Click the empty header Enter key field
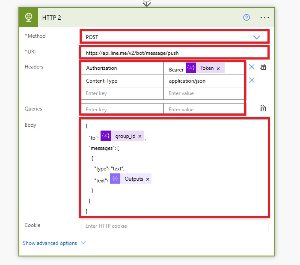The height and width of the screenshot is (265, 300). (122, 93)
